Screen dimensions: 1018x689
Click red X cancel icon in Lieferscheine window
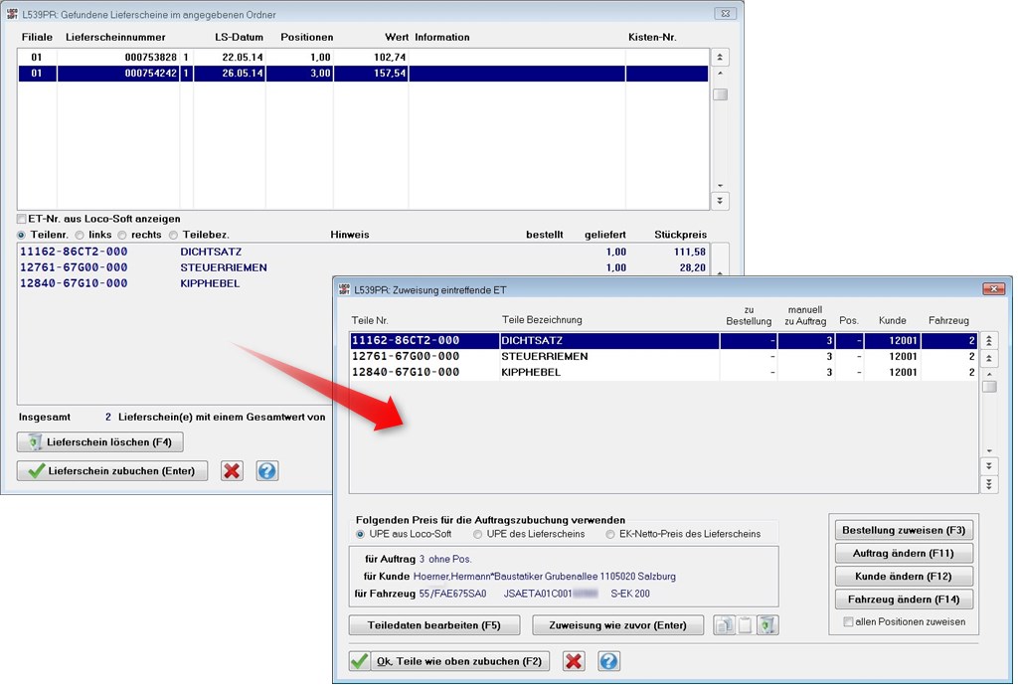tap(233, 470)
